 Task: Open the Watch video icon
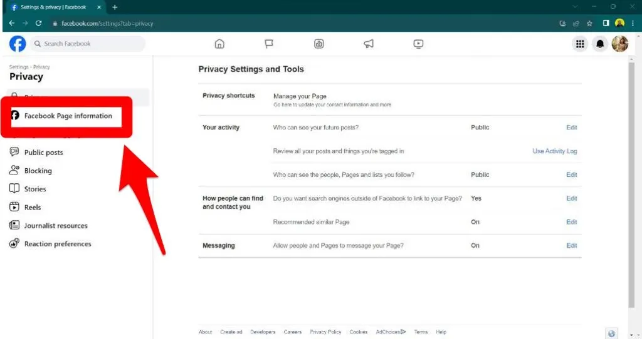tap(419, 44)
